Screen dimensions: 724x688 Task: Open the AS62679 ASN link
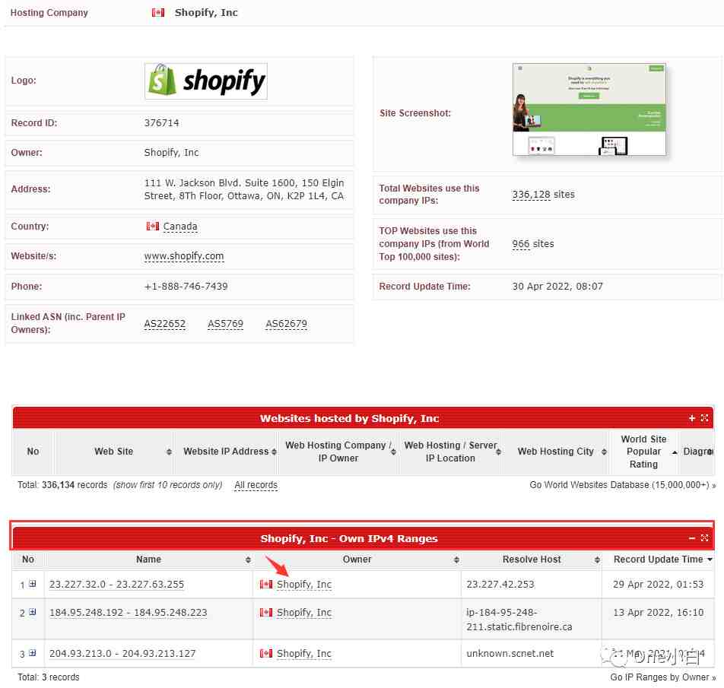click(x=286, y=324)
